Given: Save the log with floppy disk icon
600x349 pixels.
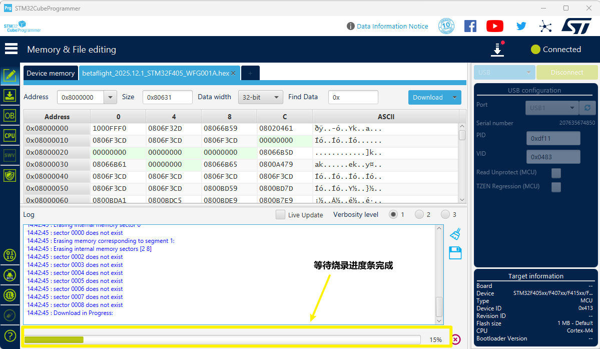Looking at the screenshot, I should click(x=455, y=253).
